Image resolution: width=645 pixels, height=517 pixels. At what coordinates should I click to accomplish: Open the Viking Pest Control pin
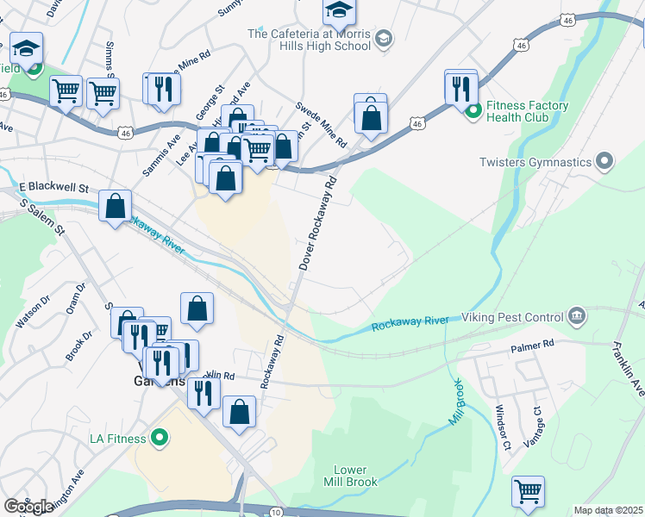click(x=577, y=317)
